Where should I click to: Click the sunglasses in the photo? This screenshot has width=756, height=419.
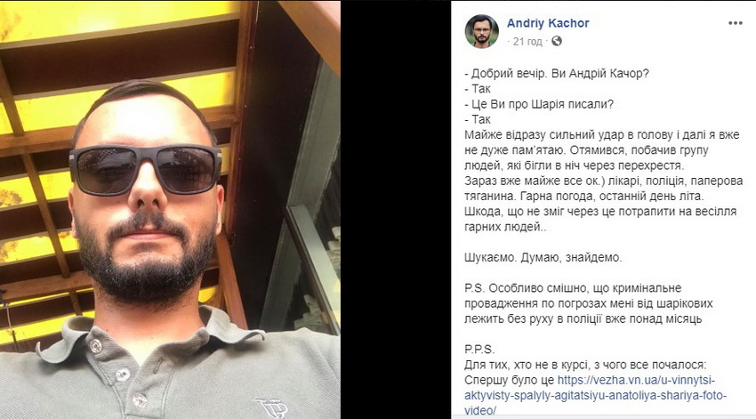coord(145,169)
